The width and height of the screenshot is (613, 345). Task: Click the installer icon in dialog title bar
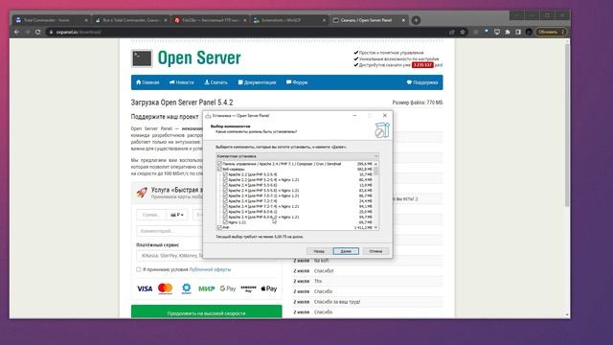(x=209, y=116)
